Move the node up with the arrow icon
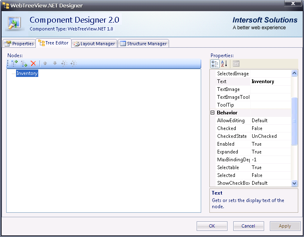304x237 pixels. (45, 63)
